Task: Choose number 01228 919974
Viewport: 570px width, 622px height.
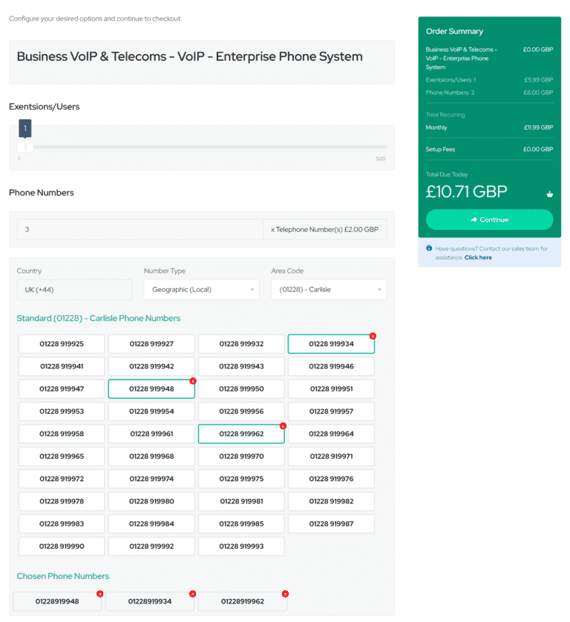Action: [151, 479]
